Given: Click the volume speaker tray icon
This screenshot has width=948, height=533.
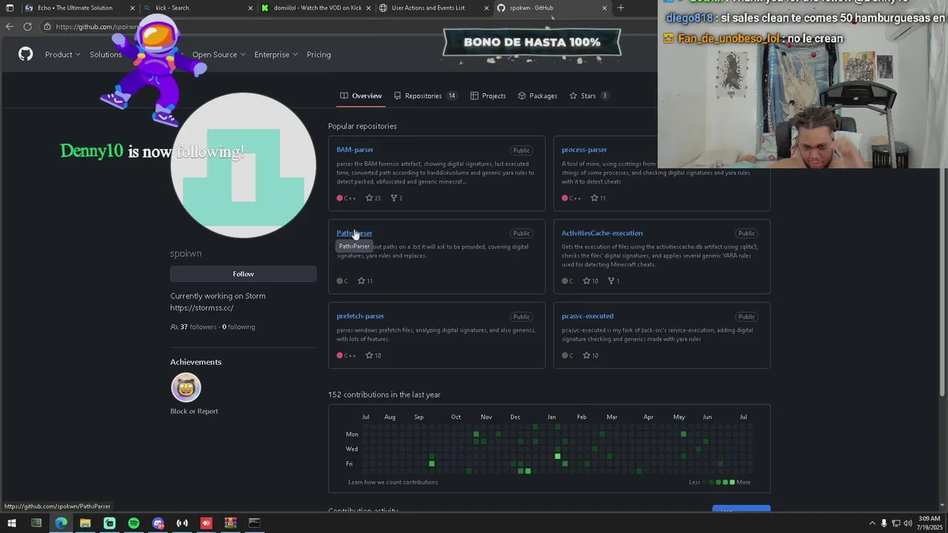Looking at the screenshot, I should [908, 523].
